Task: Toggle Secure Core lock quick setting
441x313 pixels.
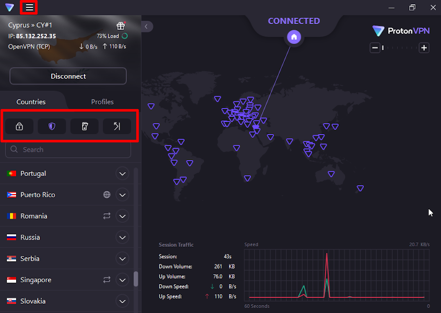Action: 19,126
